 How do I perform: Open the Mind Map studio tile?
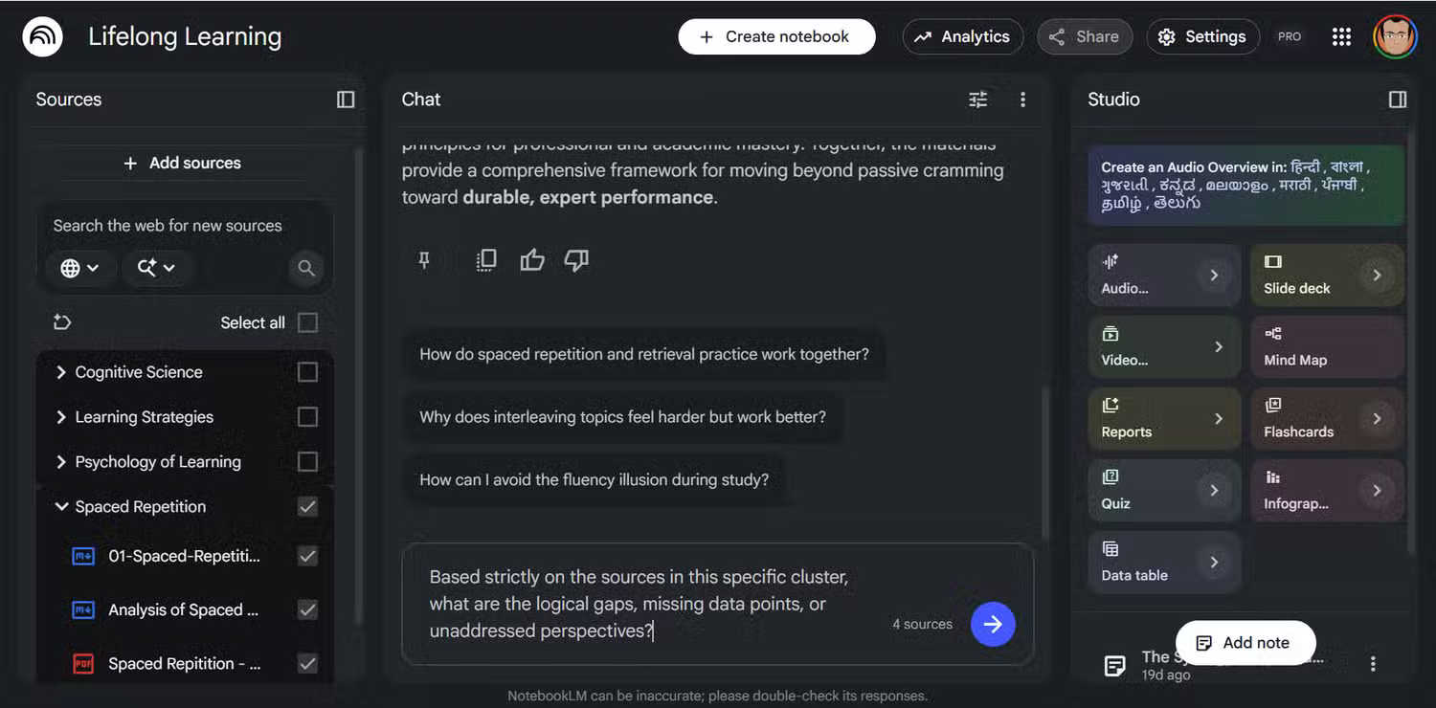pyautogui.click(x=1327, y=346)
